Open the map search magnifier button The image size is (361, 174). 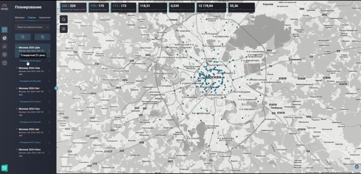pyautogui.click(x=64, y=19)
